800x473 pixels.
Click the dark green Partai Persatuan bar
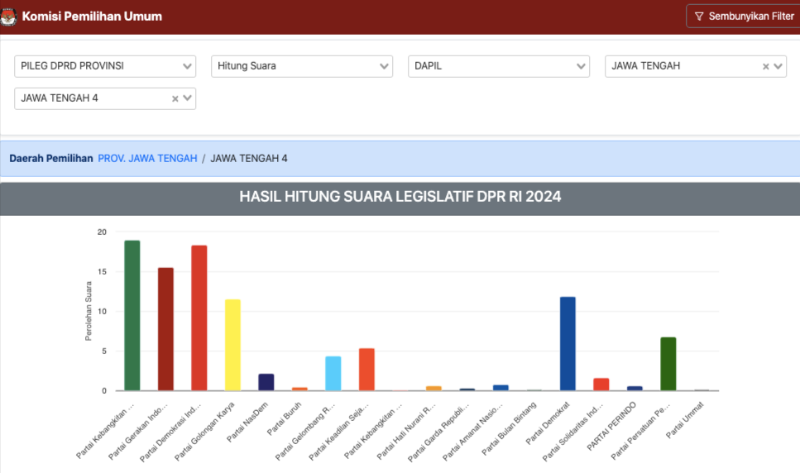(668, 364)
